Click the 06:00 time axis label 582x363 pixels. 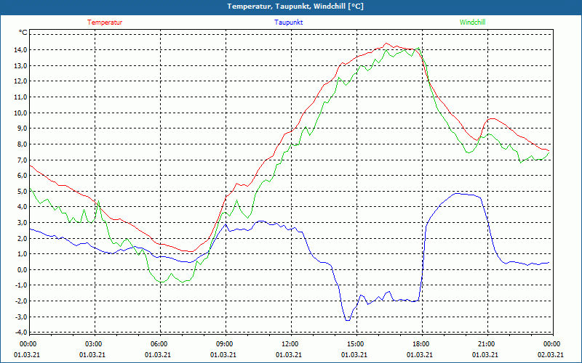159,344
